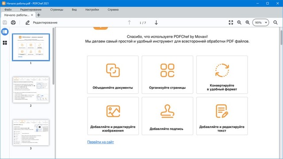Click the save document icon
Image resolution: width=283 pixels, height=159 pixels.
5,23
